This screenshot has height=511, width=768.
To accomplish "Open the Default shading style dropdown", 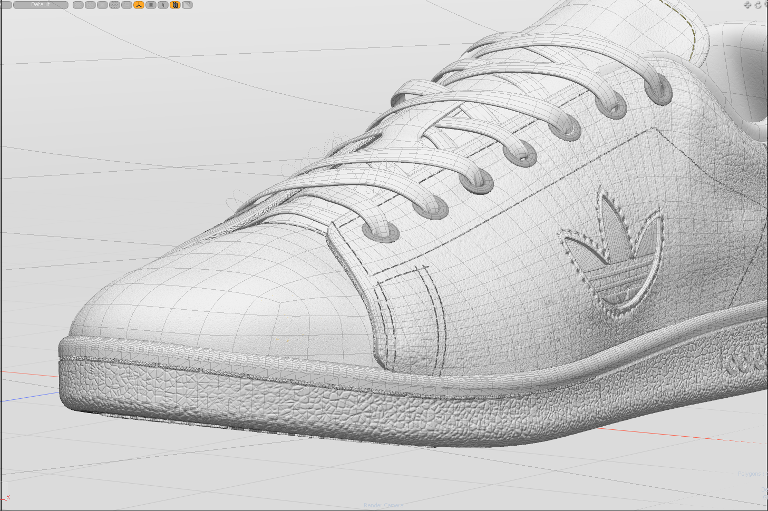I will [x=41, y=5].
